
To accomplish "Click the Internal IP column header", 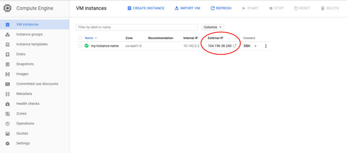I will (x=191, y=38).
